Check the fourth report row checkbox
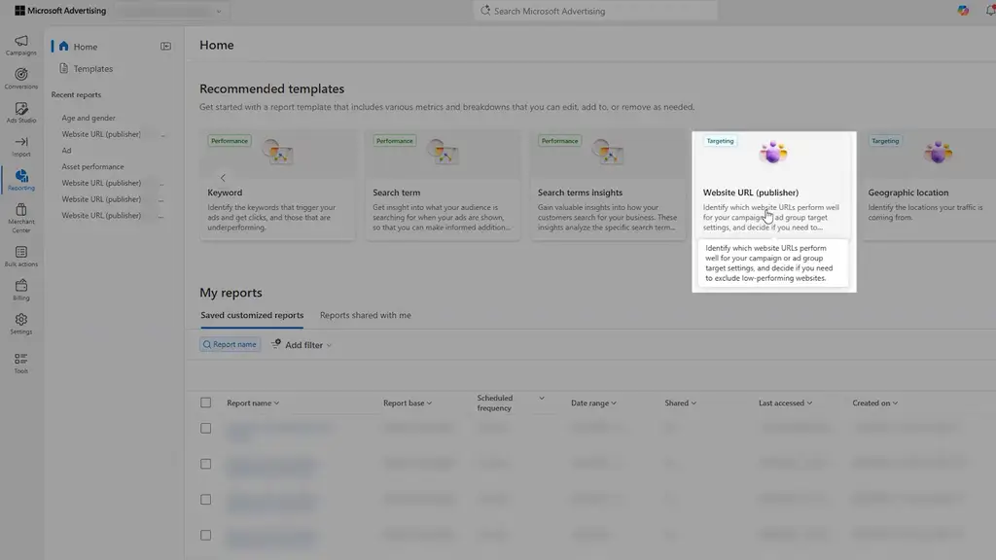 (206, 536)
